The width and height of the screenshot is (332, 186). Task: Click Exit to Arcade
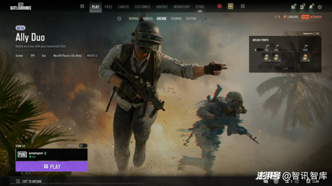(x=29, y=181)
